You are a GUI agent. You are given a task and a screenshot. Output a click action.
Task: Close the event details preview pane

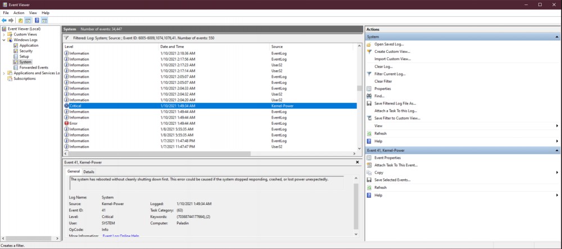tap(357, 162)
